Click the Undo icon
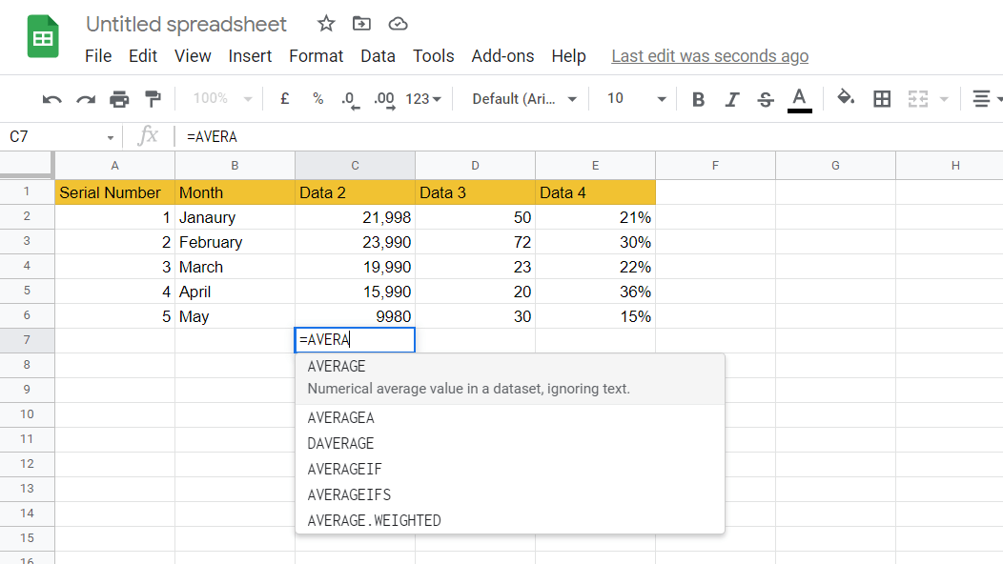Screen dimensions: 1003x564 point(52,99)
